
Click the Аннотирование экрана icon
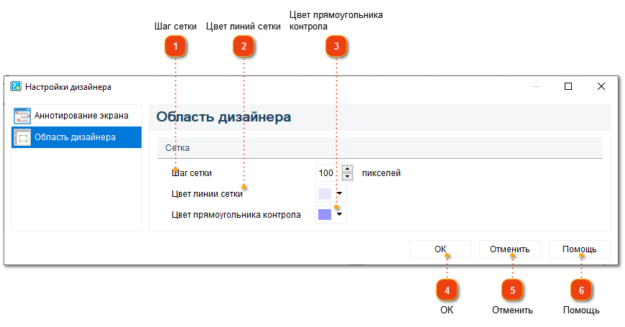coord(22,116)
